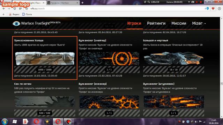
Task: Click the 1000 / 1000 progress bar
Action: pos(45,69)
